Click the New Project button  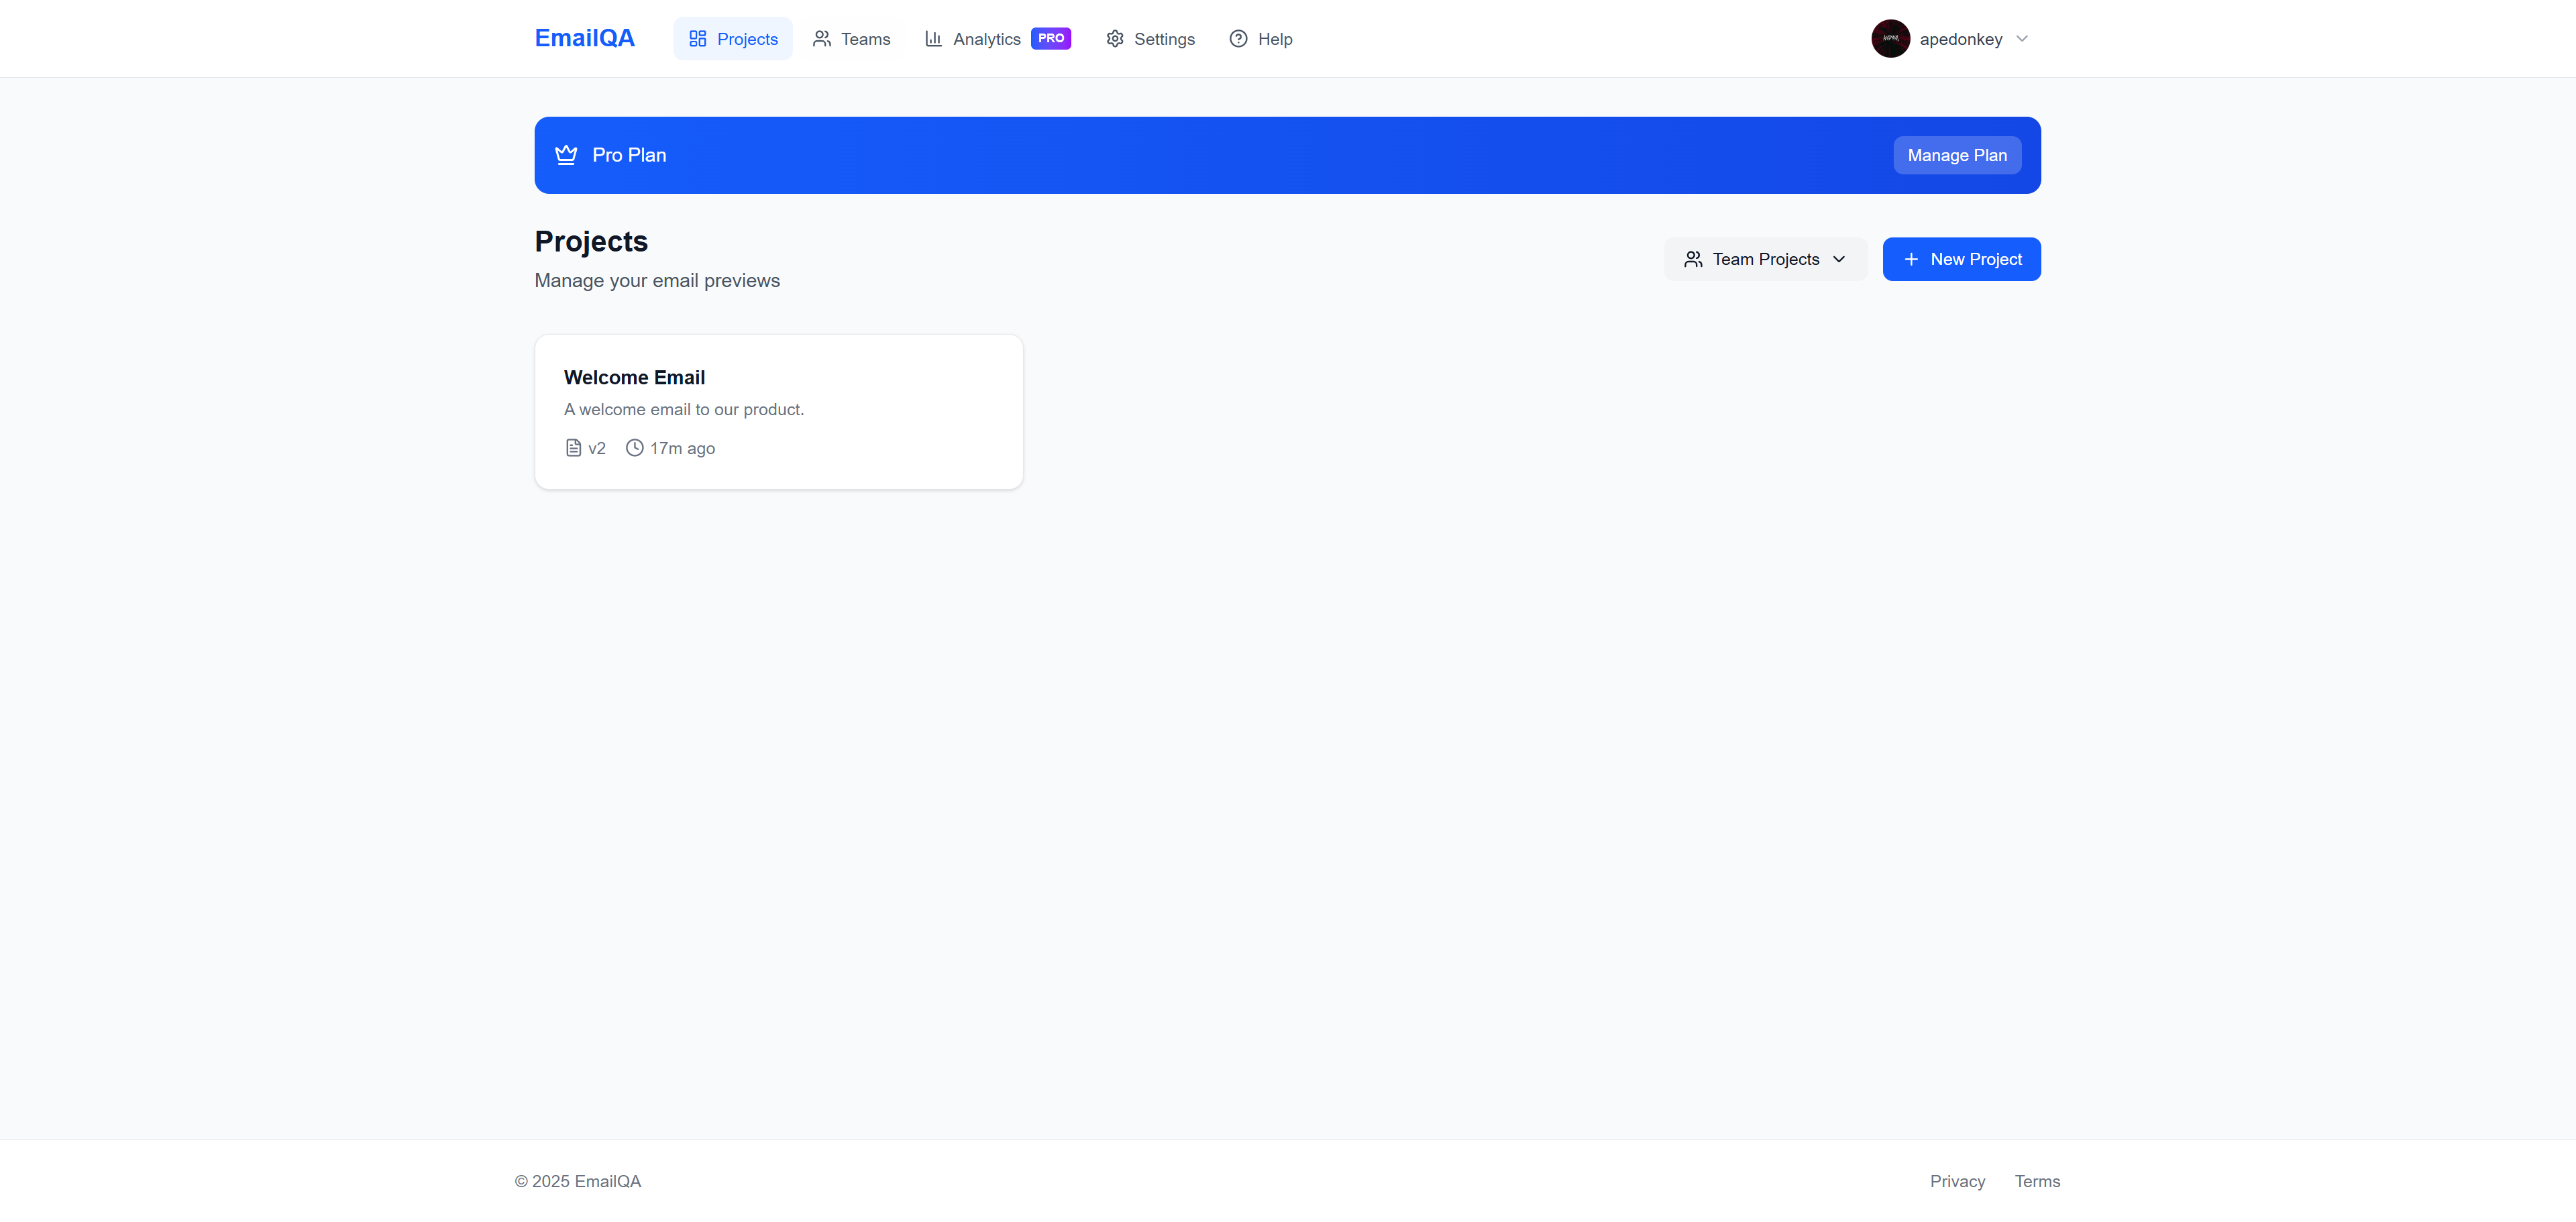point(1961,259)
